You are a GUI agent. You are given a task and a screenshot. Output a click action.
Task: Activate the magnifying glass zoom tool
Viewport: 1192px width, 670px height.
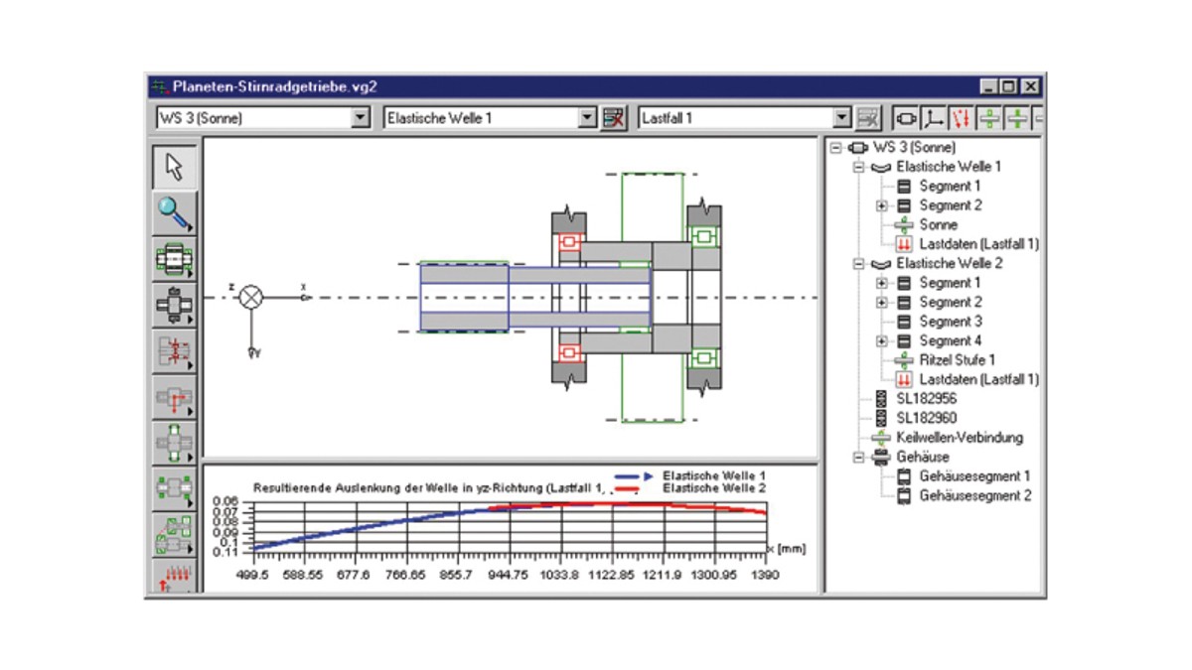175,212
